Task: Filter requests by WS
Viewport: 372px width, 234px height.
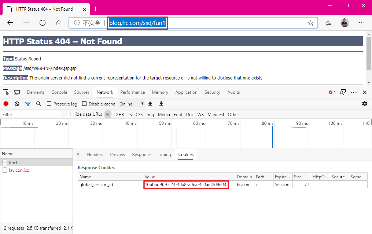Action: [200, 115]
